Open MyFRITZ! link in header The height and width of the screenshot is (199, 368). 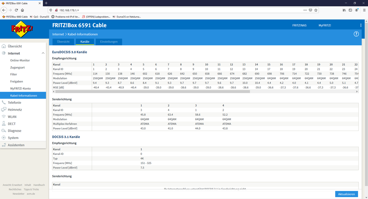[x=325, y=25]
